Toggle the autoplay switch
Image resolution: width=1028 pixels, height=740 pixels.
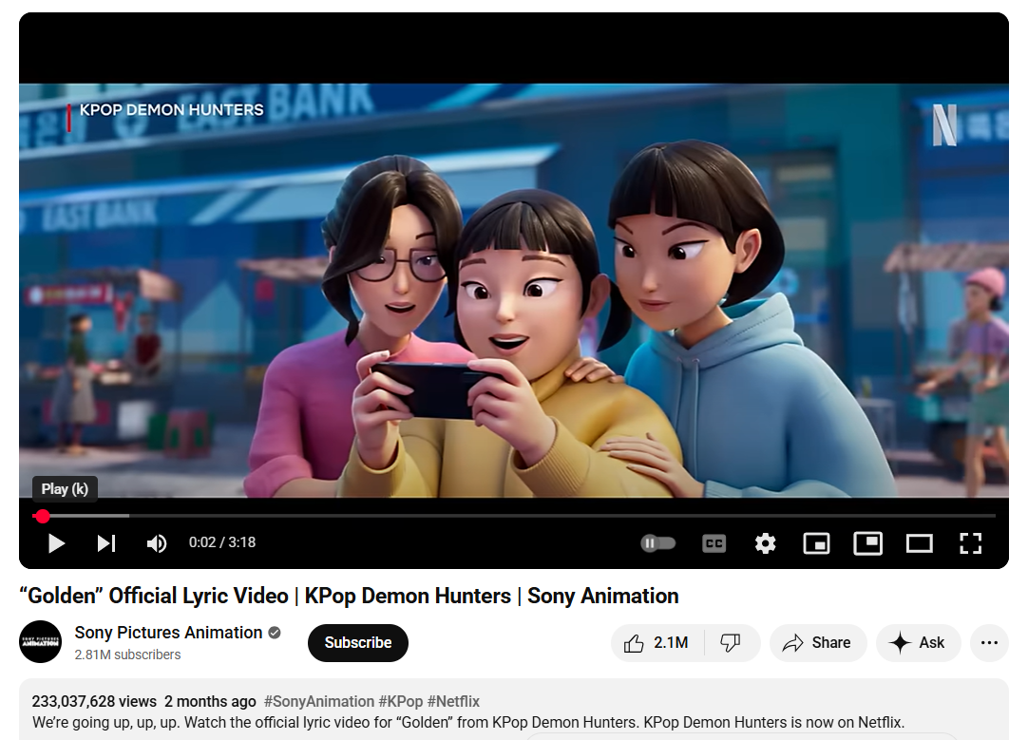coord(658,543)
